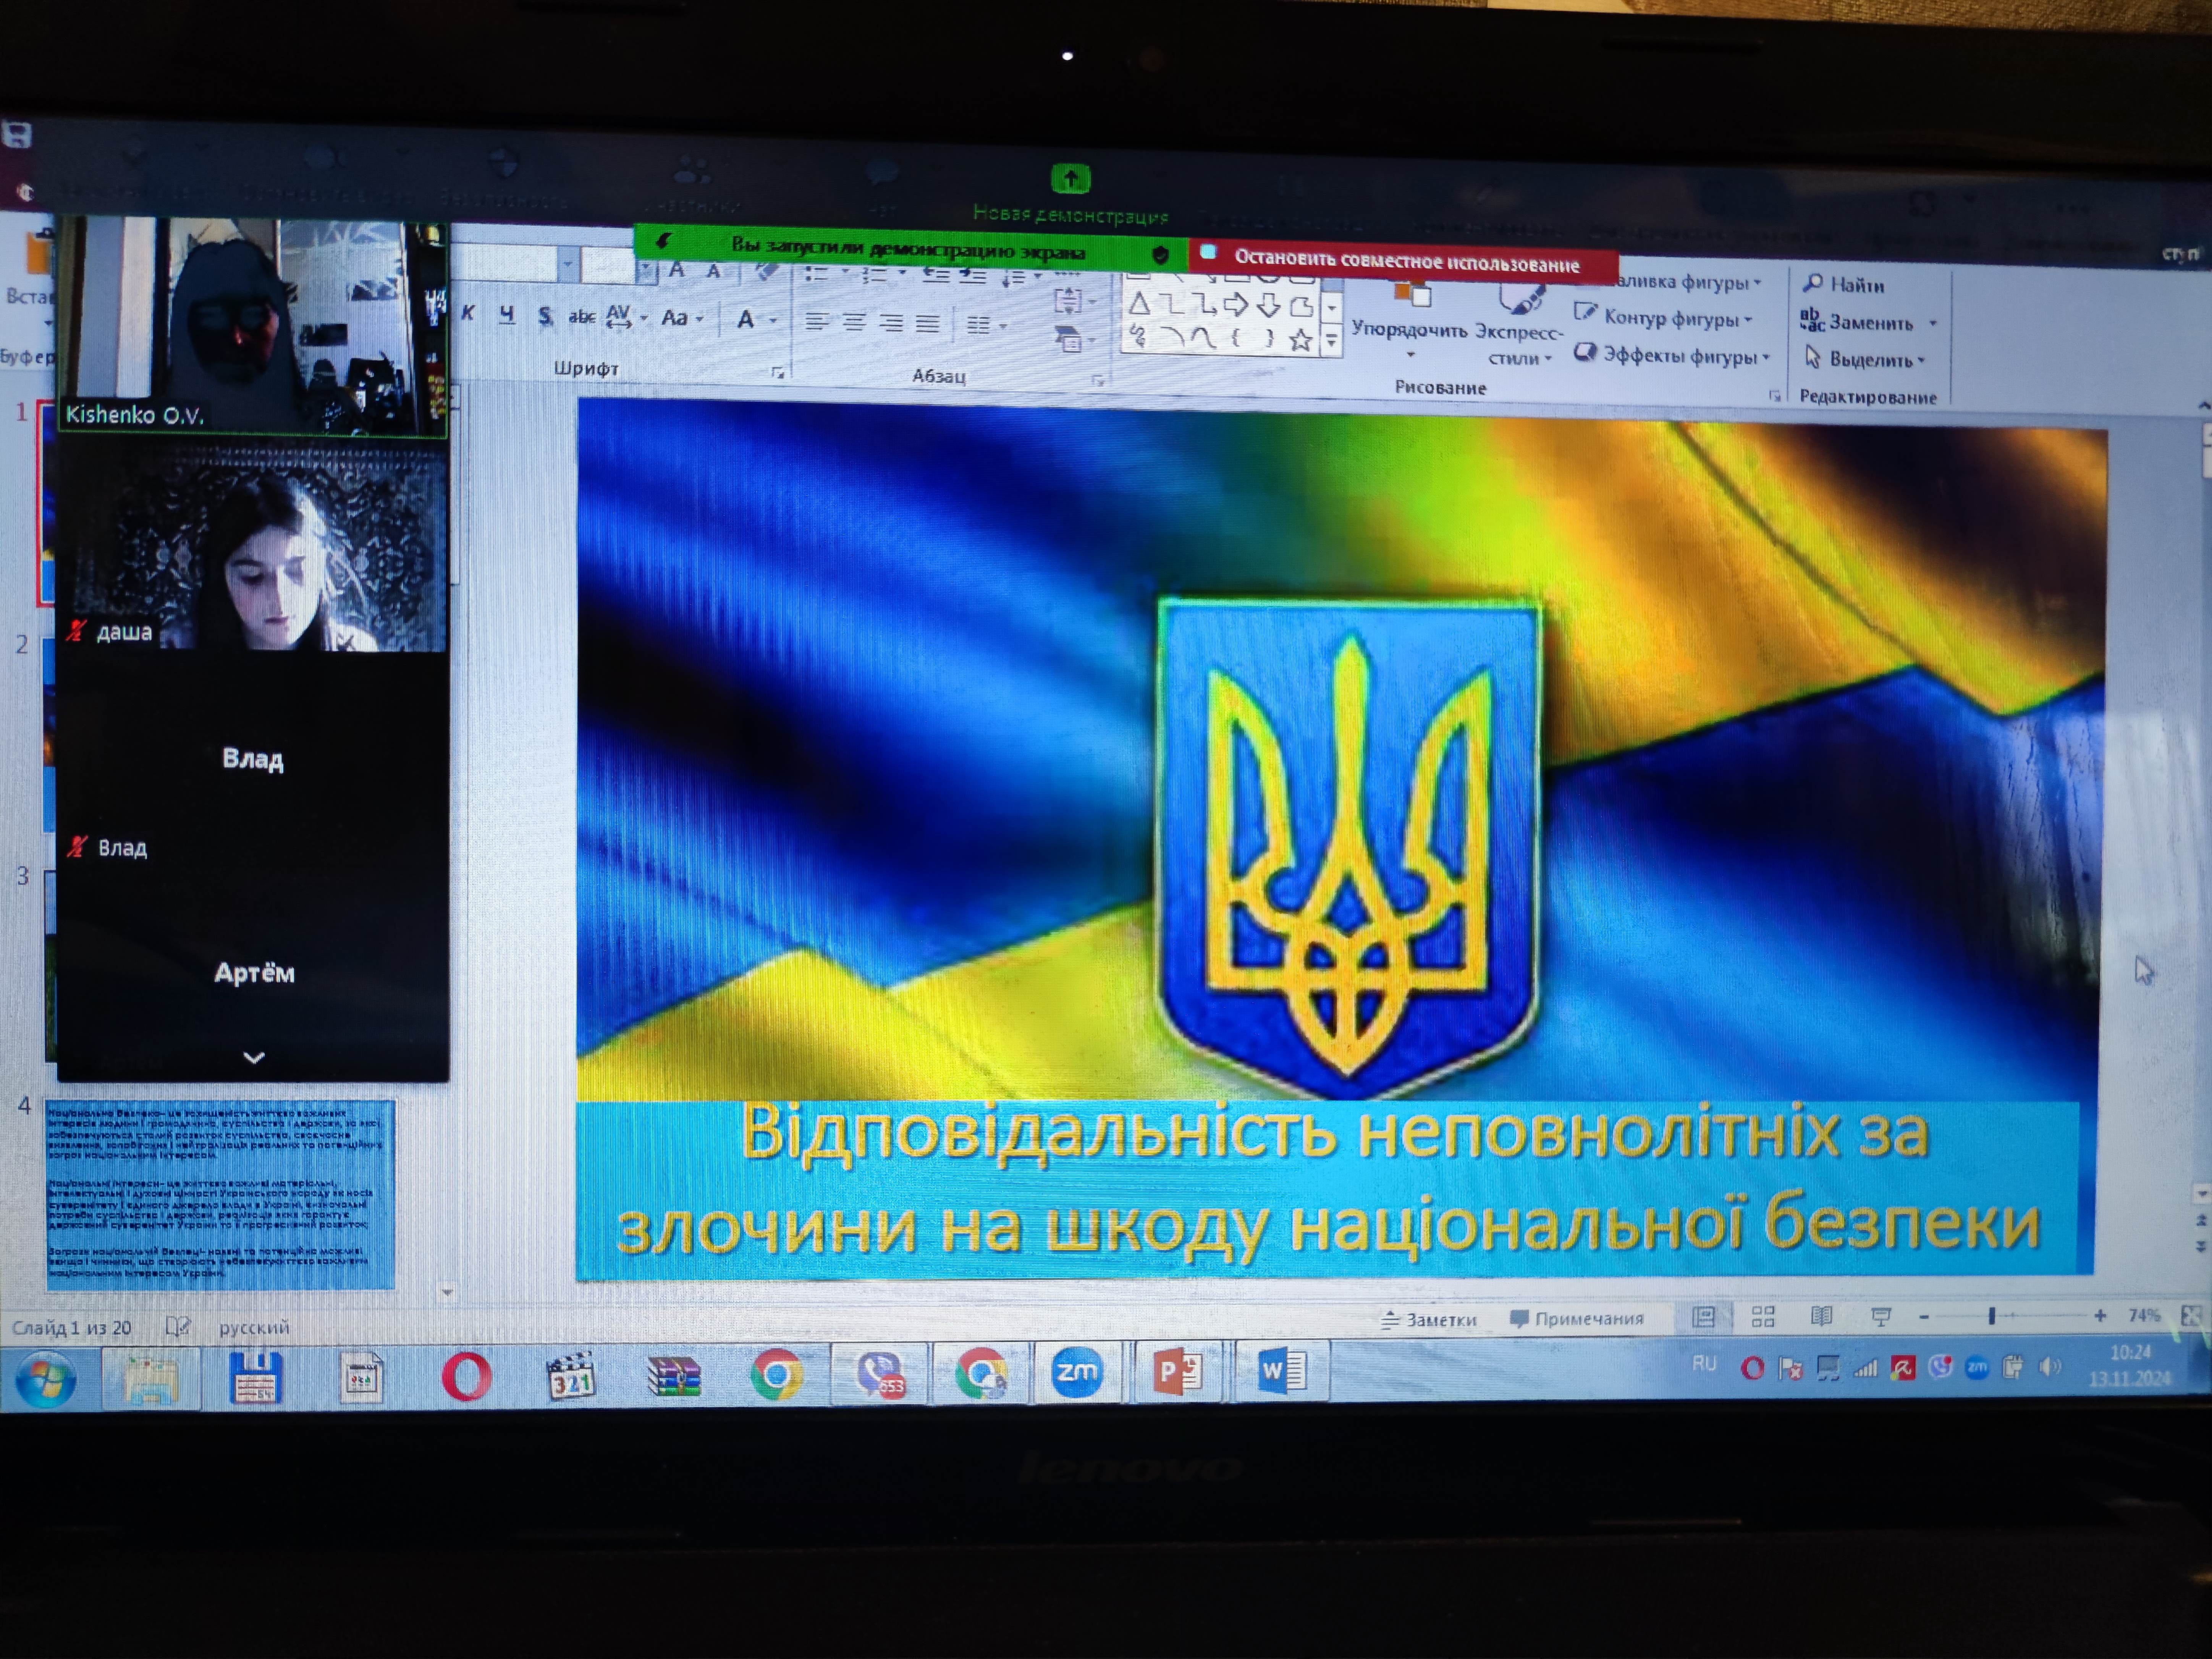Viewport: 2212px width, 1659px height.
Task: Toggle italic formatting (К)
Action: [468, 313]
